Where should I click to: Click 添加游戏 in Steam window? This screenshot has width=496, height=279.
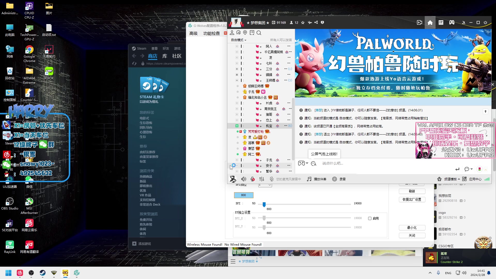[x=142, y=244]
